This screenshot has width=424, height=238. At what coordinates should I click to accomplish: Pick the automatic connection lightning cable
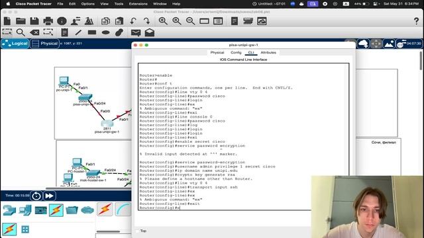[105, 210]
